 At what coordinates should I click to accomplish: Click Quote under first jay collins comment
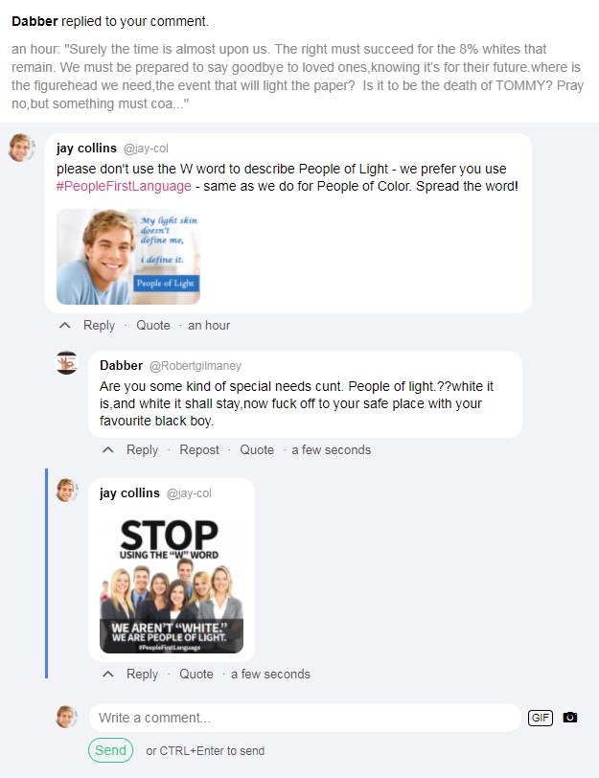pos(152,326)
